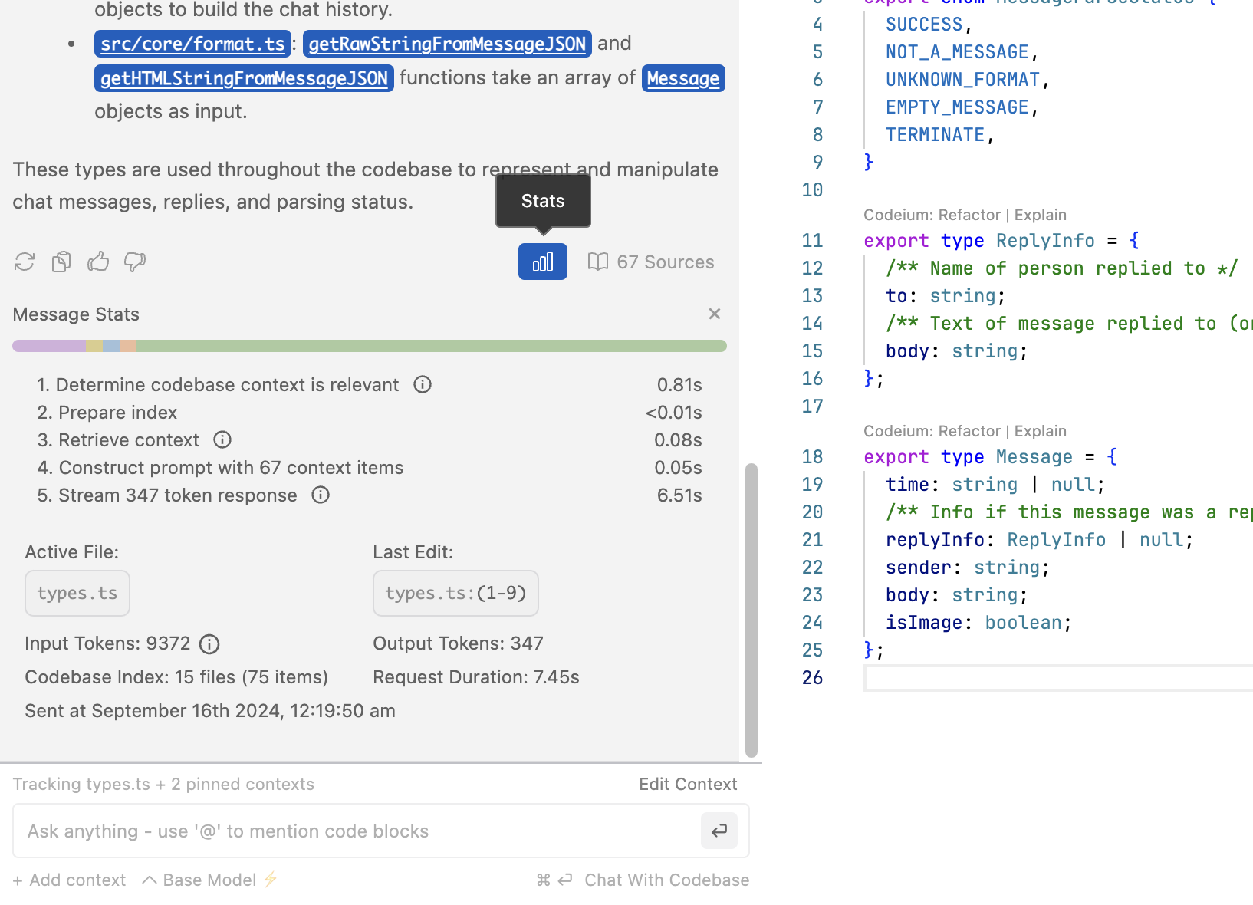Copy the response to clipboard
This screenshot has height=905, width=1253.
pyautogui.click(x=61, y=262)
